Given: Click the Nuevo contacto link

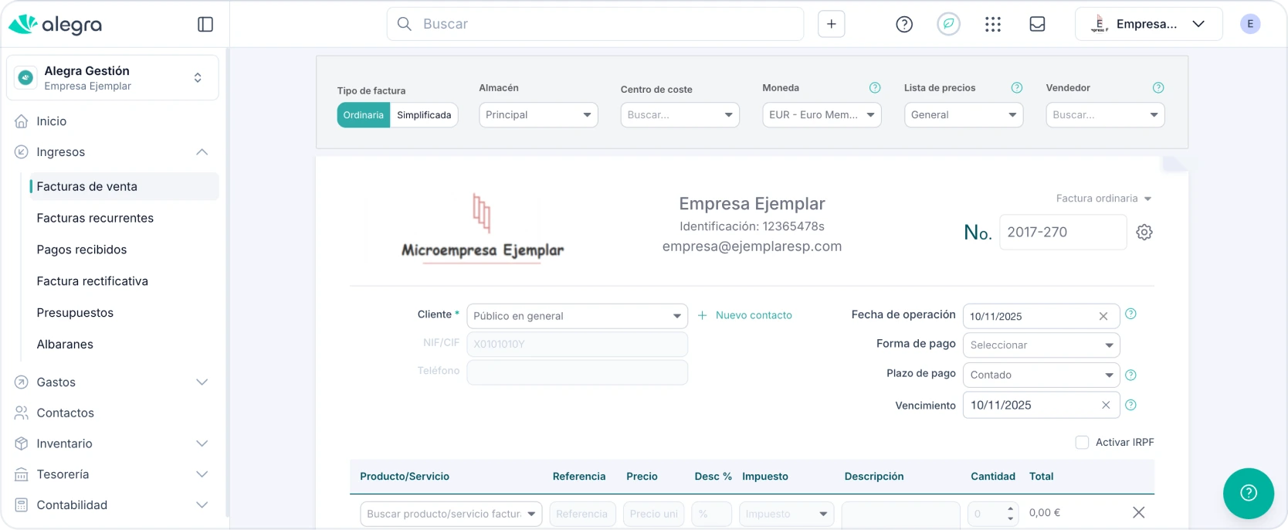Looking at the screenshot, I should click(745, 315).
